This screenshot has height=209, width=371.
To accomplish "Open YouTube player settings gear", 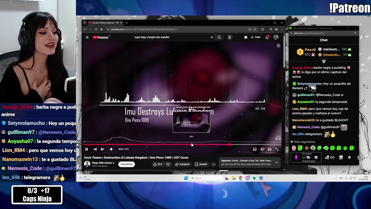I will [262, 149].
